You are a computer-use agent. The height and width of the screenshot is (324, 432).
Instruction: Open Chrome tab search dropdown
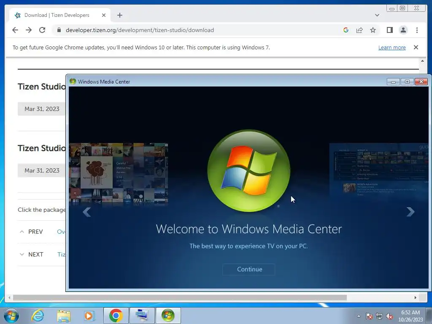click(377, 15)
